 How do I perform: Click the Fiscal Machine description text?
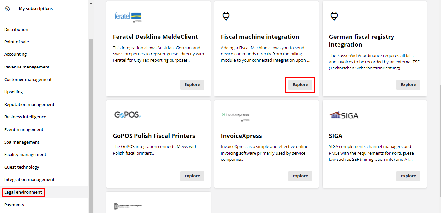click(265, 54)
